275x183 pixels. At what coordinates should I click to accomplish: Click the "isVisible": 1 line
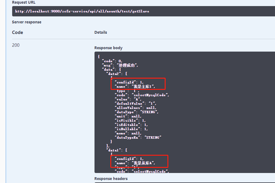coord(130,120)
